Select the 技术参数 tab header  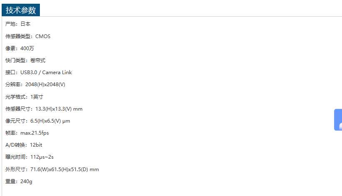tap(20, 10)
